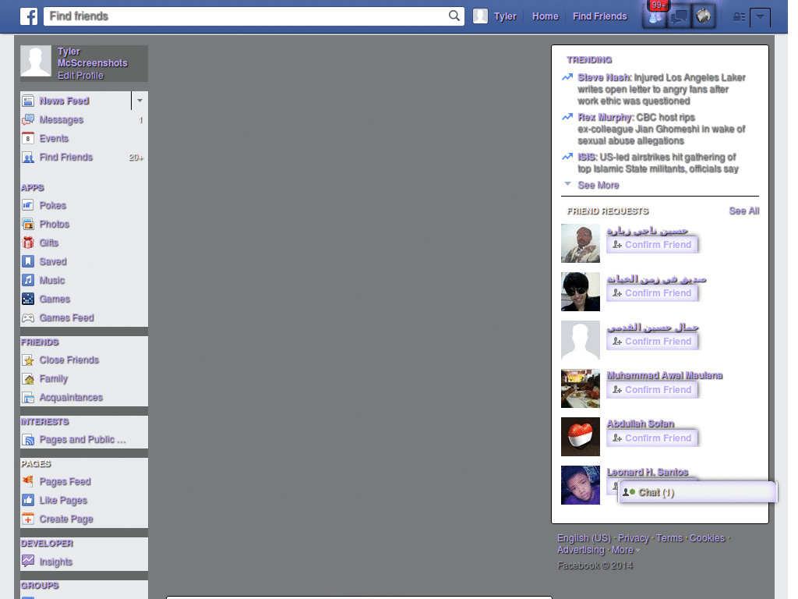Image resolution: width=798 pixels, height=599 pixels.
Task: Click the search magnifier icon
Action: click(454, 16)
